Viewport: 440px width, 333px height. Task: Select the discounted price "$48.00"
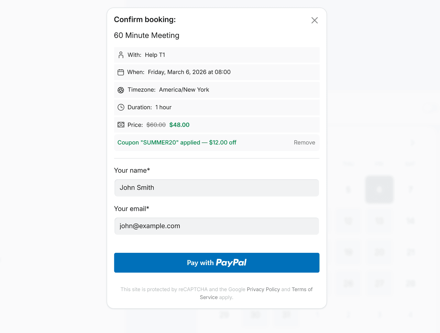pyautogui.click(x=179, y=124)
